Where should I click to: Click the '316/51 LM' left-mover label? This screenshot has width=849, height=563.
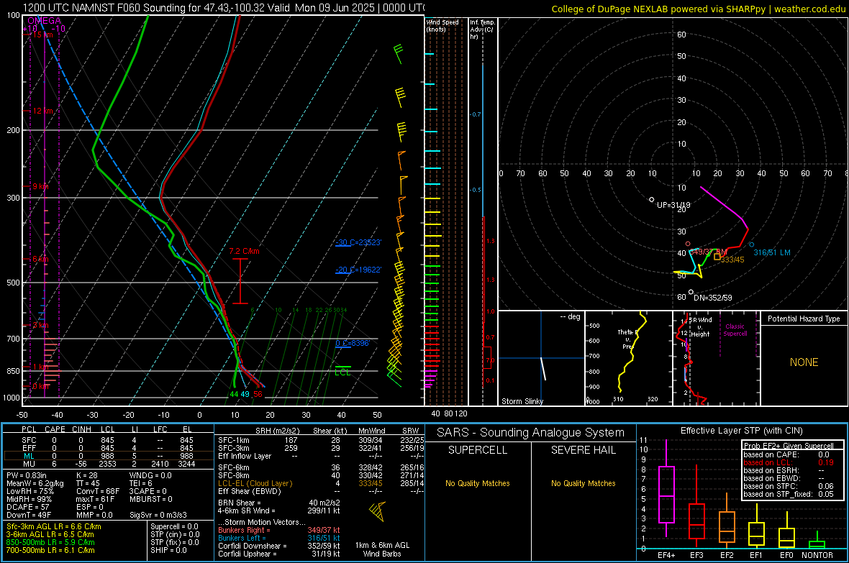[x=772, y=252]
